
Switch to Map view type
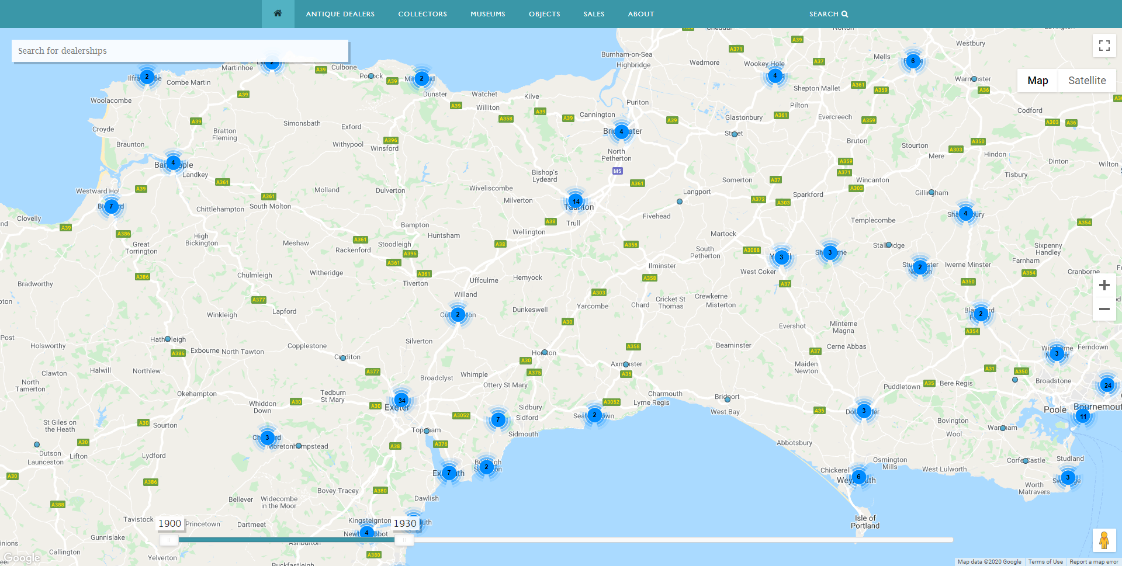click(1037, 81)
